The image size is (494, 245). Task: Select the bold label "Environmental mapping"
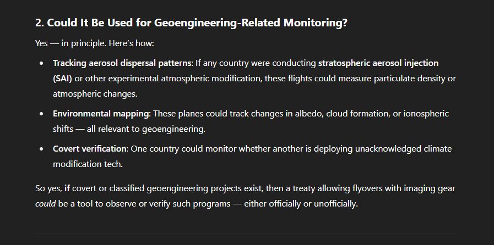(x=101, y=113)
